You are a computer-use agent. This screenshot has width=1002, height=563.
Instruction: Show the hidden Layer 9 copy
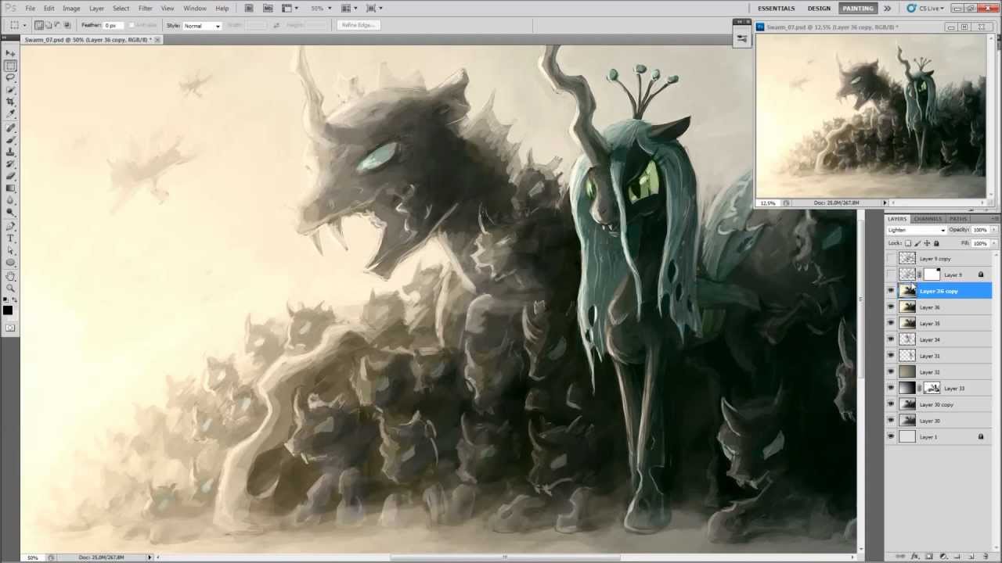pyautogui.click(x=891, y=258)
